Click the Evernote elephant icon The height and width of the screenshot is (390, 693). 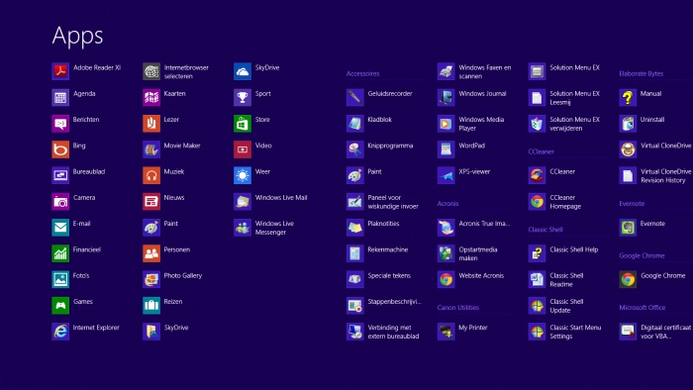click(x=628, y=228)
